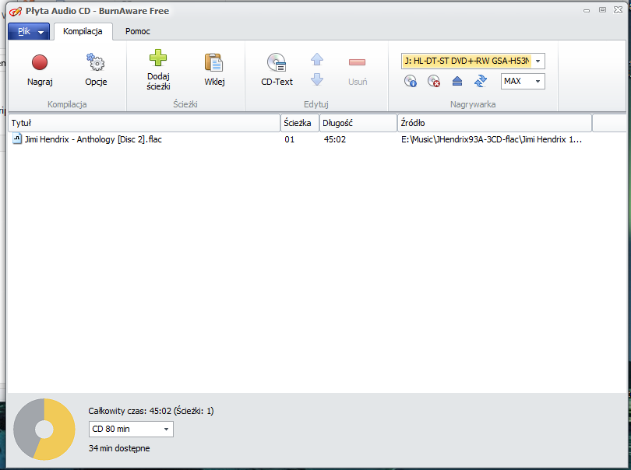This screenshot has width=631, height=470.
Task: Click the BurnAware app icon in the title bar
Action: pos(16,11)
